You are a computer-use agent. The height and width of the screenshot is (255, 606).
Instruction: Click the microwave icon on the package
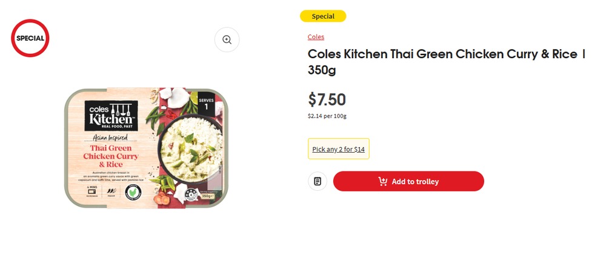coord(92,192)
